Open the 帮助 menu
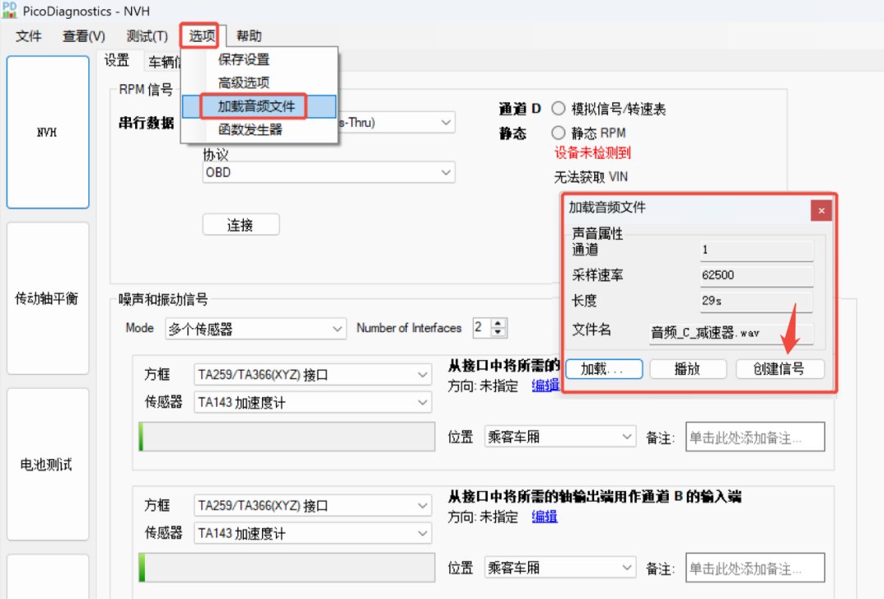 pyautogui.click(x=249, y=36)
